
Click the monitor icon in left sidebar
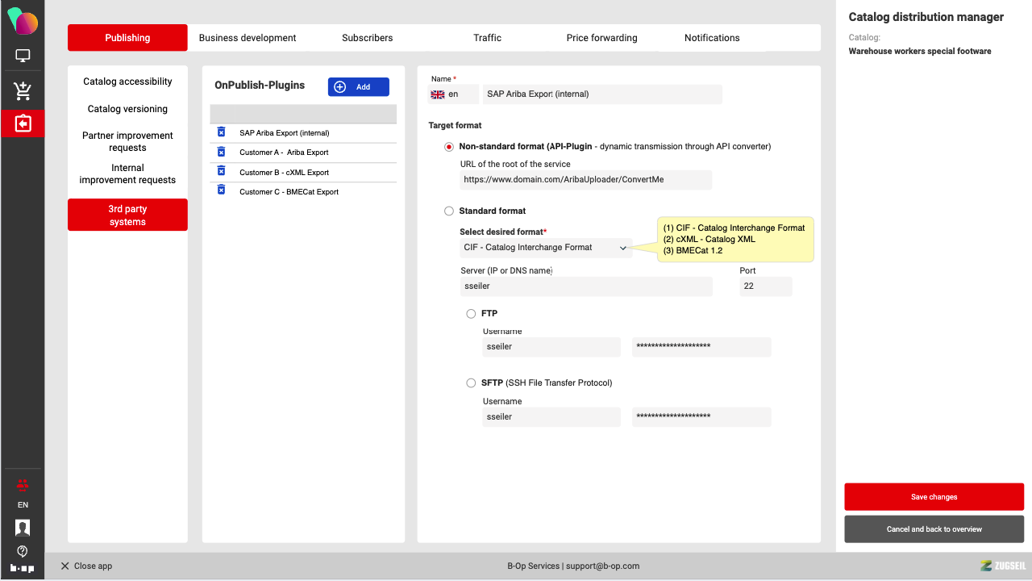click(23, 56)
